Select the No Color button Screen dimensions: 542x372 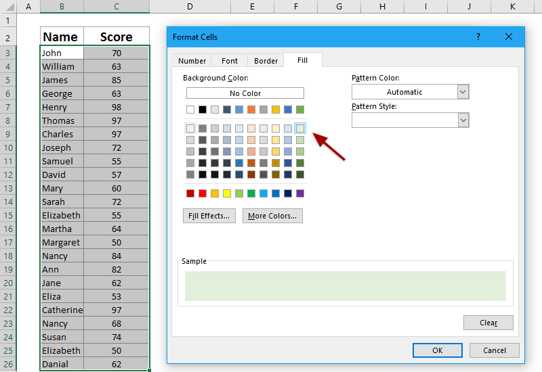coord(245,93)
